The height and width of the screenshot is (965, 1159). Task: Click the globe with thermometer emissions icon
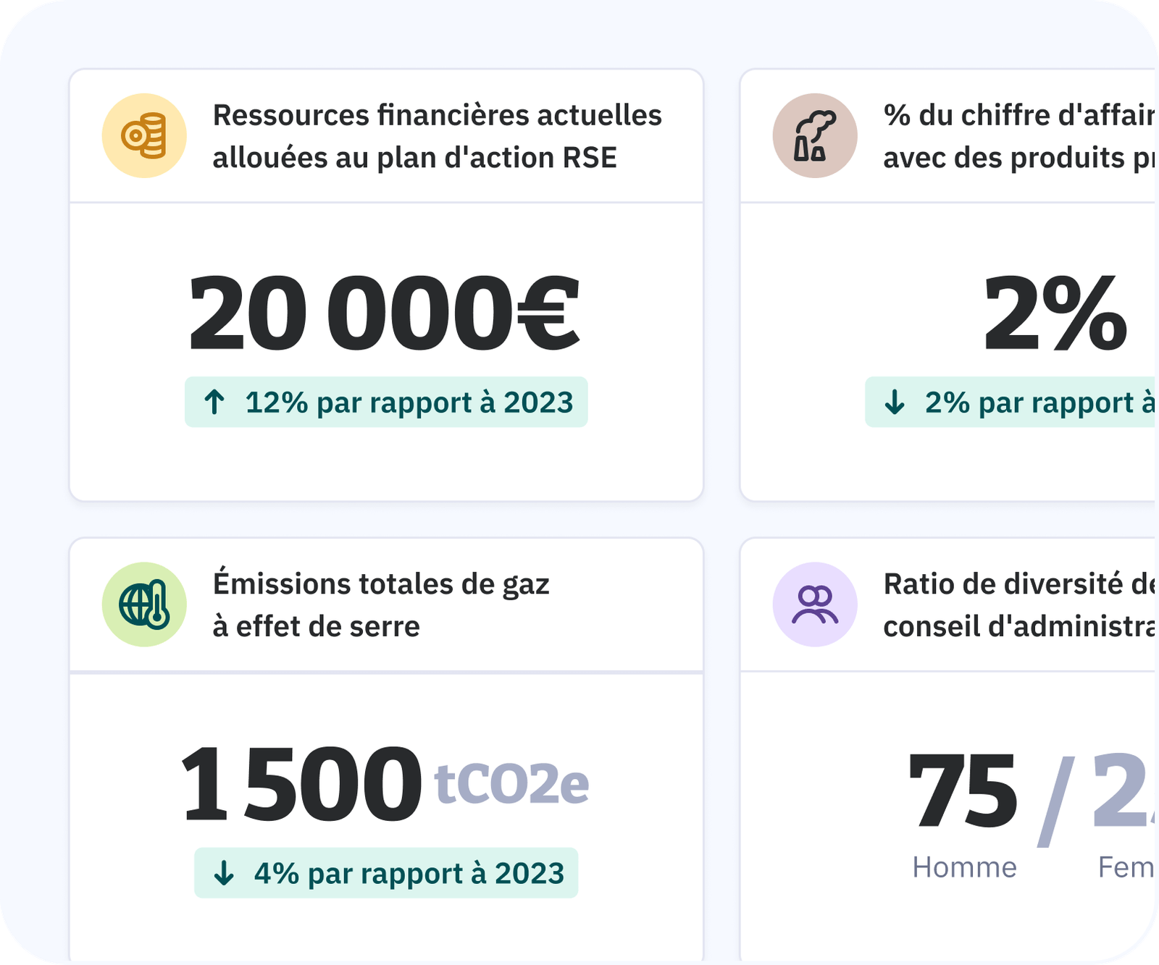[x=143, y=603]
